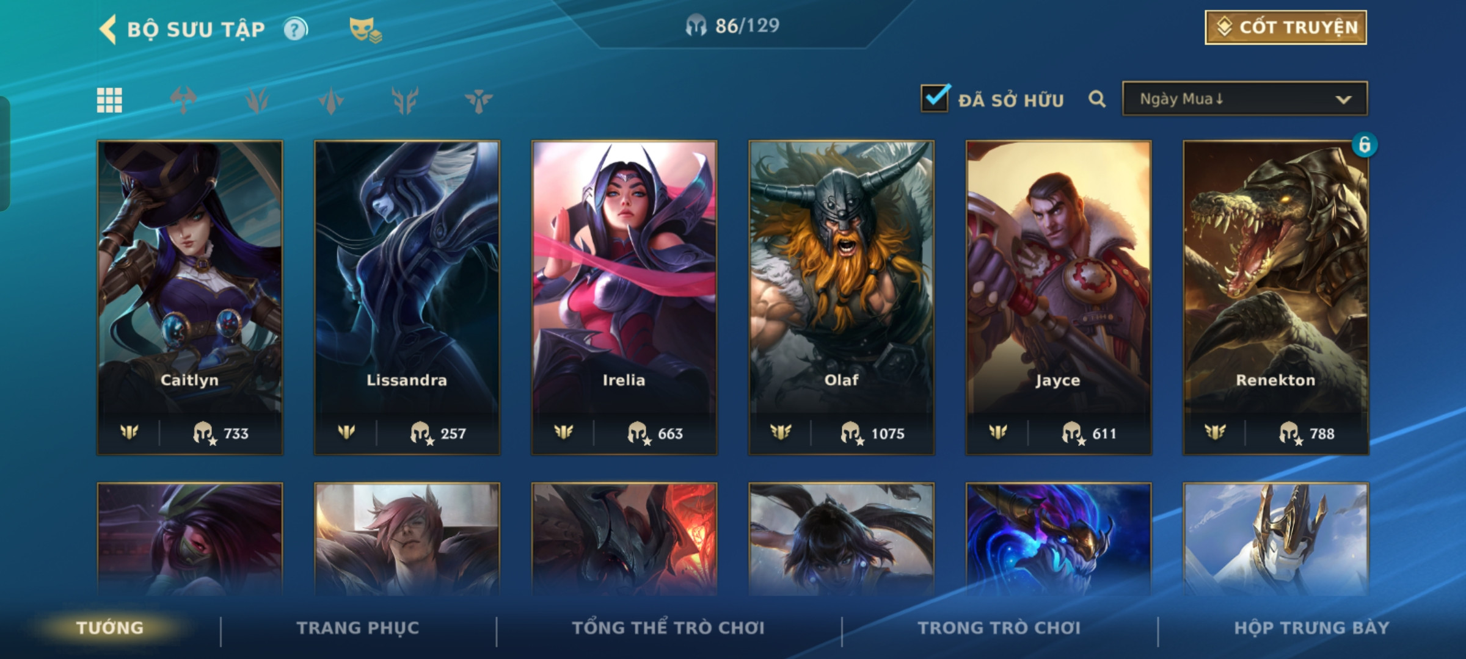Click the search magnifier icon

point(1097,99)
